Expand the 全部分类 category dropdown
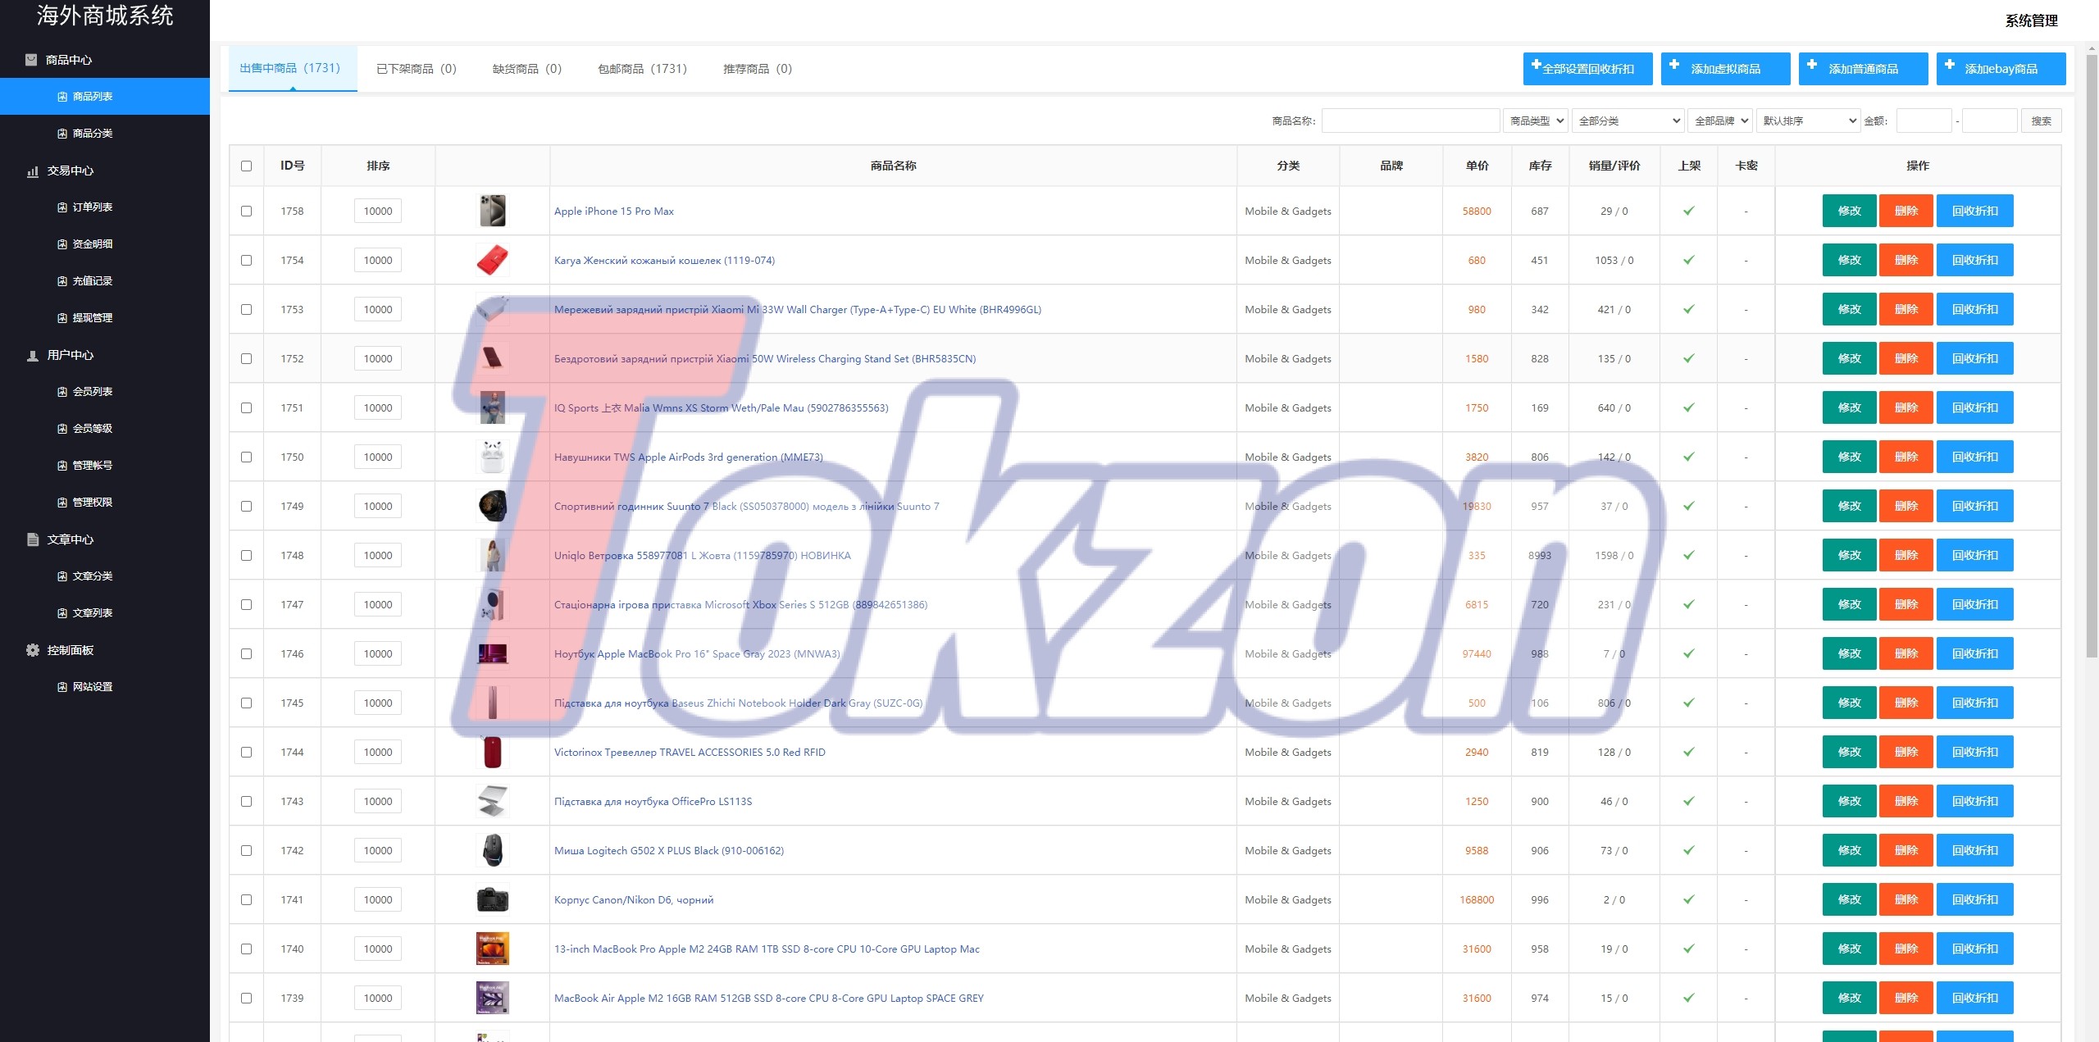The image size is (2099, 1042). [x=1627, y=121]
